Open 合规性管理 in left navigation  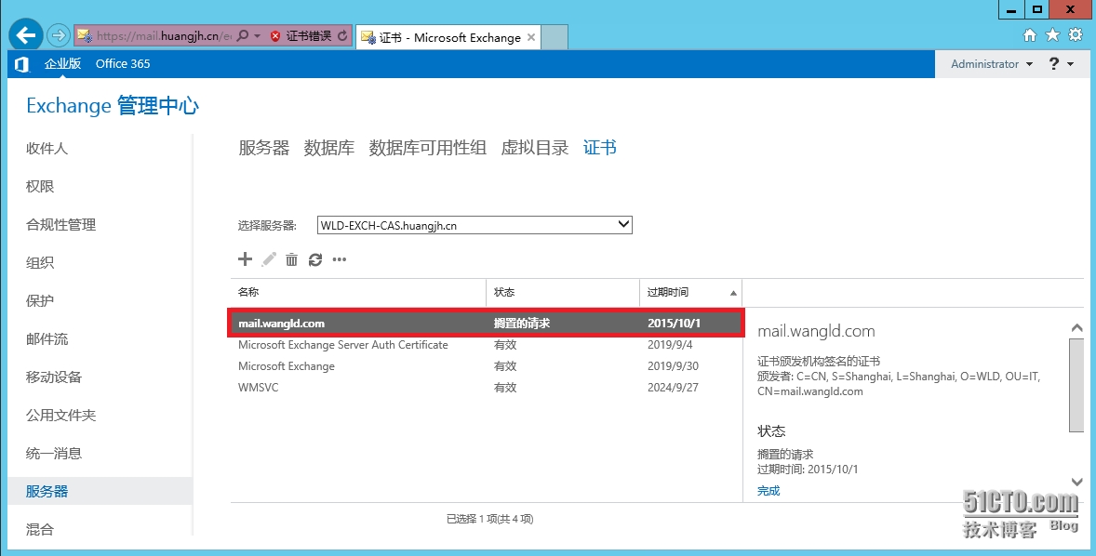click(60, 224)
